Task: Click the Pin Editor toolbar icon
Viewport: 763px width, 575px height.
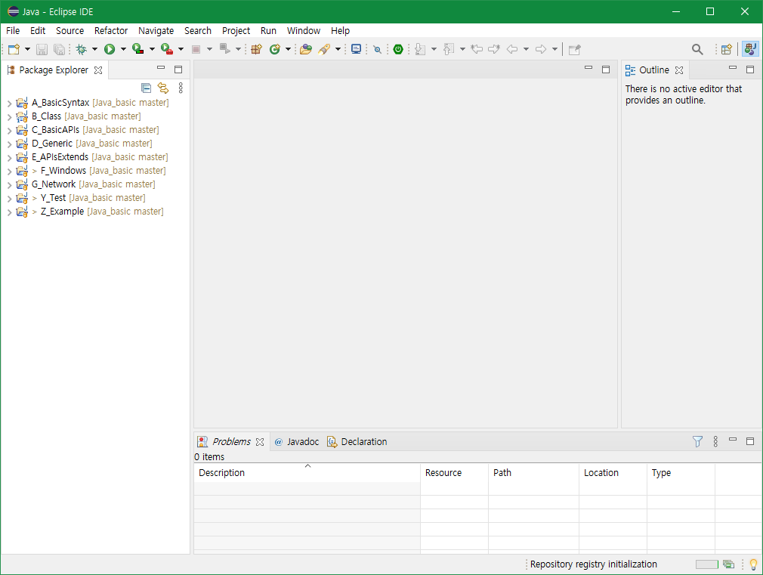Action: (575, 49)
